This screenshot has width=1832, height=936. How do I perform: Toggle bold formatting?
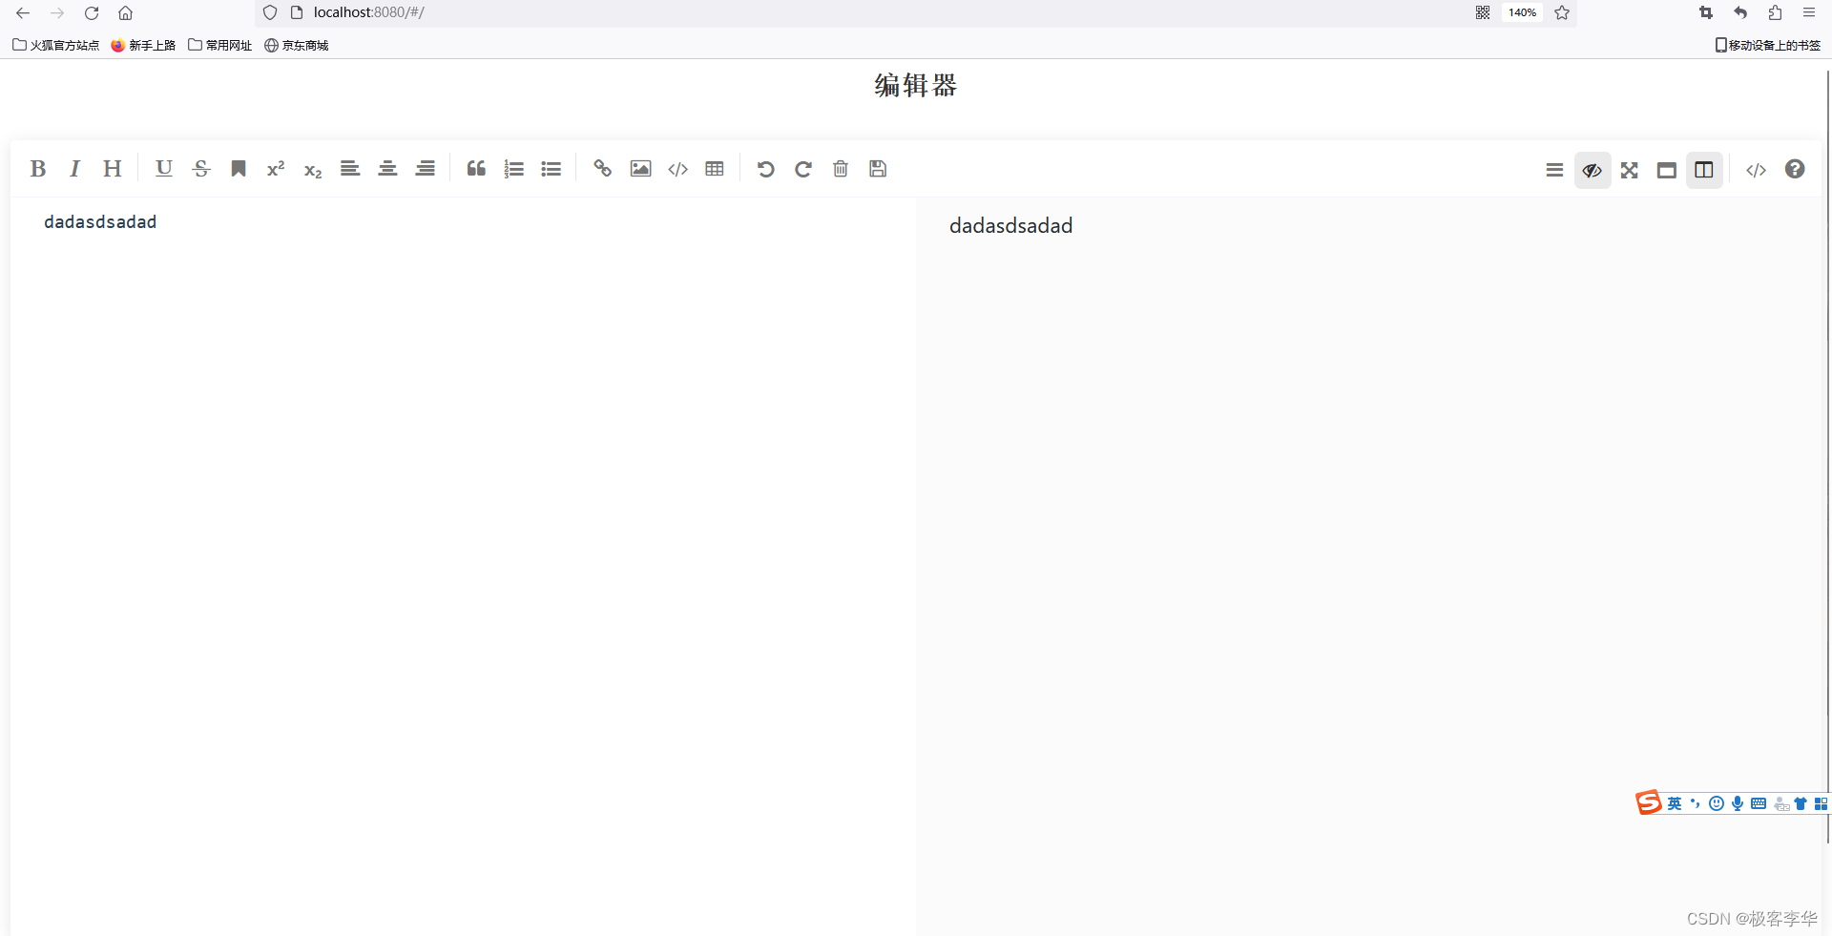pos(37,169)
